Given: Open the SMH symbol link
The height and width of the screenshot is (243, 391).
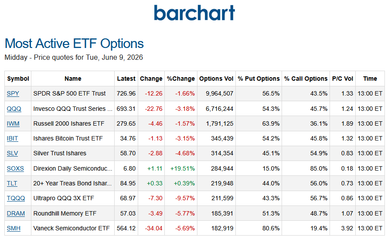Looking at the screenshot, I should [14, 228].
